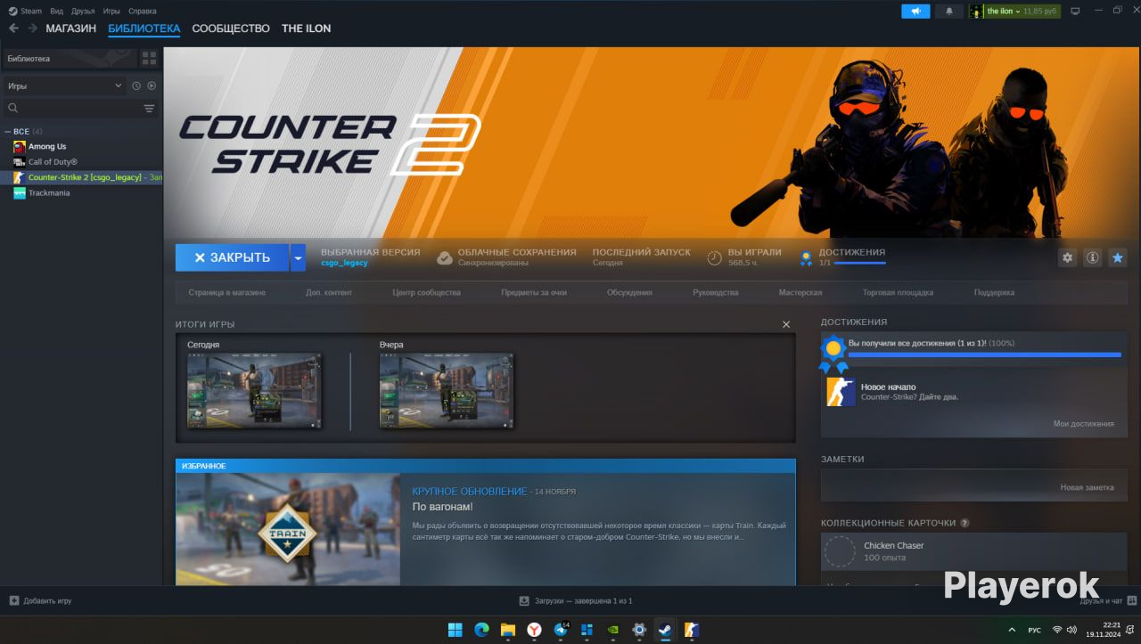1141x644 pixels.
Task: Open collectible cards help question mark
Action: click(965, 523)
